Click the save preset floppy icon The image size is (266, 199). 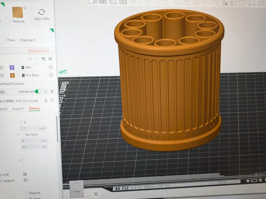coord(46,100)
